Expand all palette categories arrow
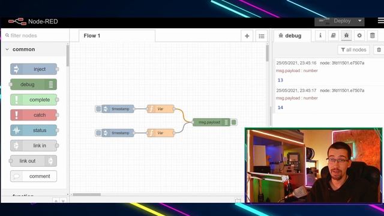The height and width of the screenshot is (216, 384). pos(63,201)
